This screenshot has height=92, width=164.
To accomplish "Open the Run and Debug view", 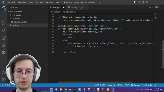I will [x=4, y=30].
